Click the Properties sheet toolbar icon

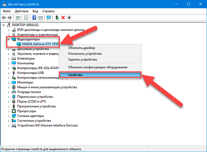pos(26,18)
